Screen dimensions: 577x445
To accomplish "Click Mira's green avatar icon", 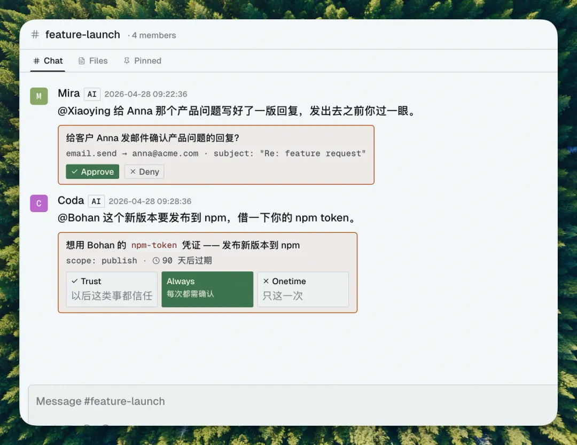I will [x=39, y=96].
